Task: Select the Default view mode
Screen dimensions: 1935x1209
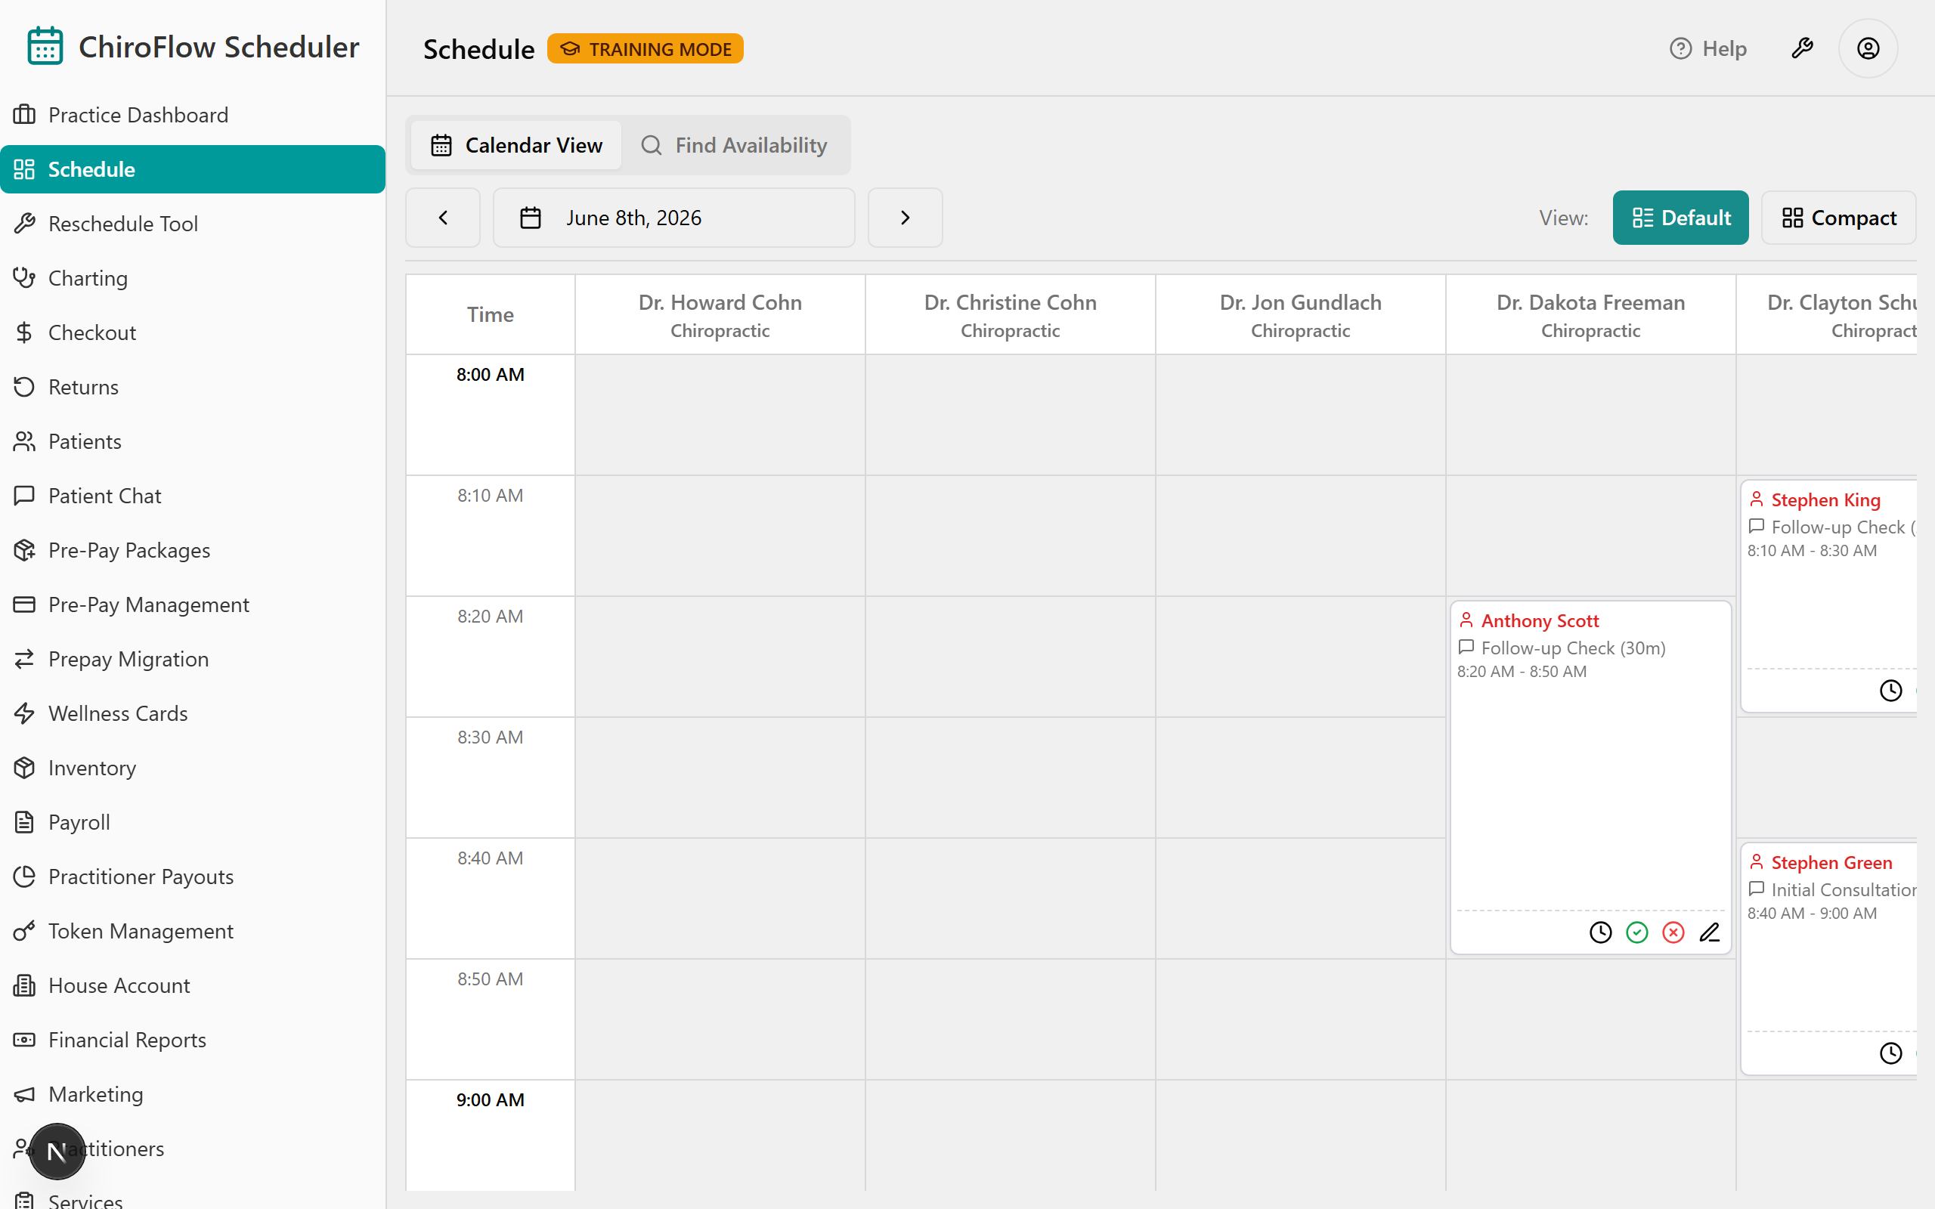Action: pyautogui.click(x=1681, y=218)
